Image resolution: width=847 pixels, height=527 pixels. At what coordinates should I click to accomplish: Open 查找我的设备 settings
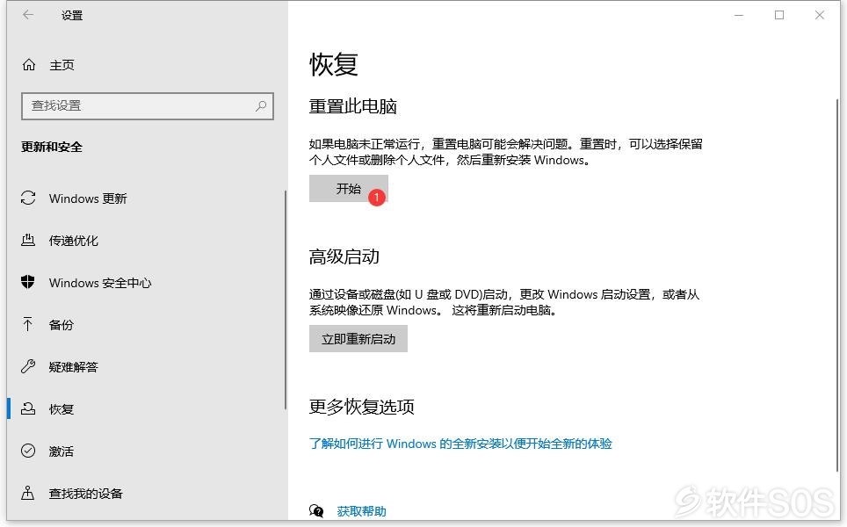(86, 494)
